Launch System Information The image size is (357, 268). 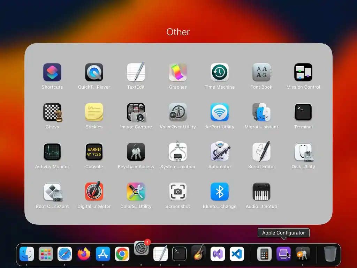coord(178,152)
